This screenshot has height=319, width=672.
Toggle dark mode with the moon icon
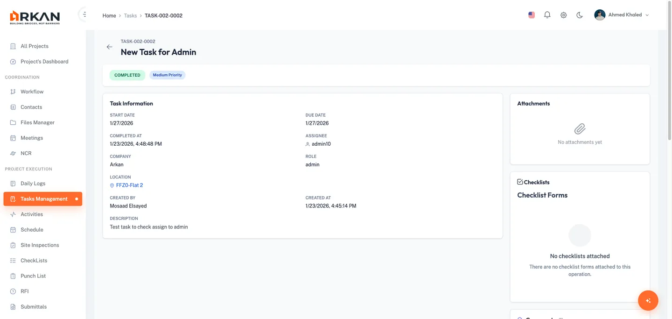point(579,14)
